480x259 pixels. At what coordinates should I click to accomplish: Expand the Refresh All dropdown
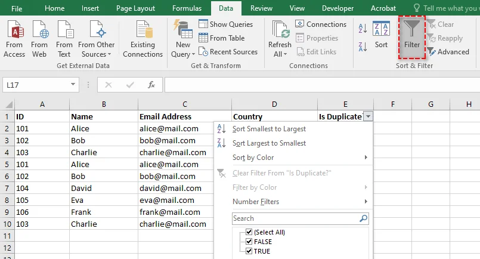pos(280,54)
